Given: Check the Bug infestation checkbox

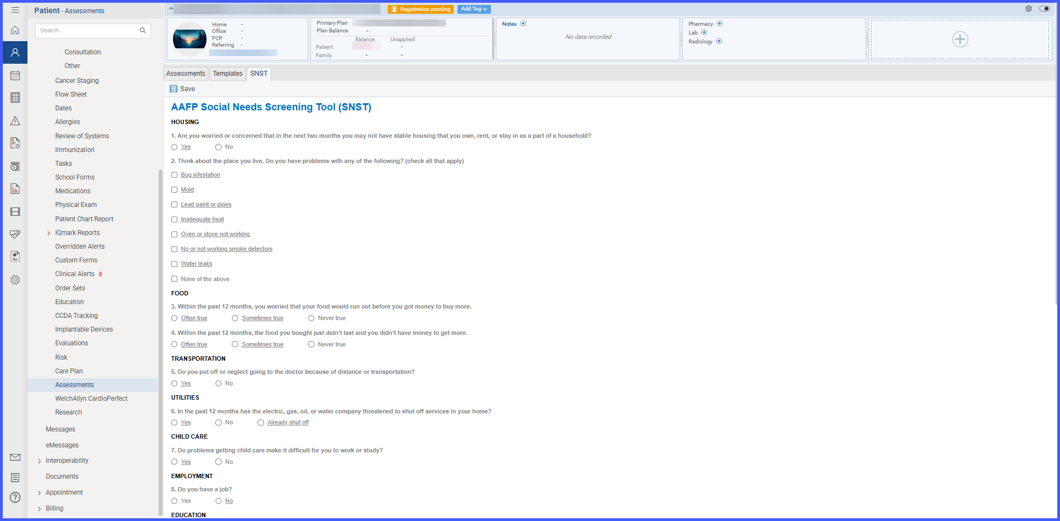Looking at the screenshot, I should pos(174,175).
